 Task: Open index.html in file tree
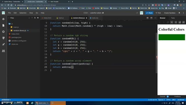coord(15,34)
